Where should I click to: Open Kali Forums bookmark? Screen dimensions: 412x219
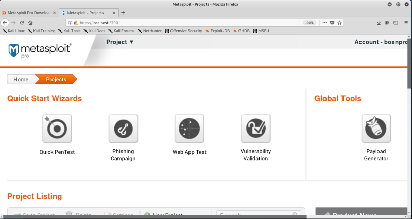tap(122, 31)
